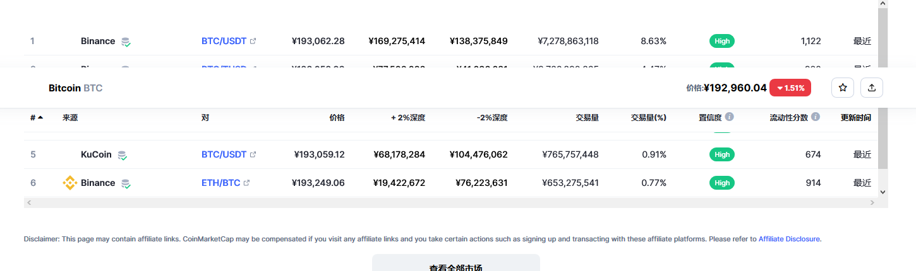Click the 查看全部市场 button
The height and width of the screenshot is (271, 916).
(x=455, y=263)
